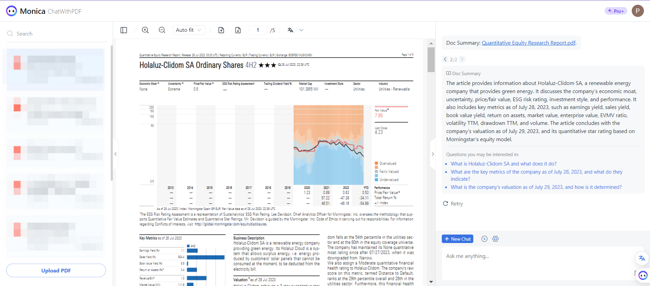Open the Auto fit zoom dropdown

[189, 30]
